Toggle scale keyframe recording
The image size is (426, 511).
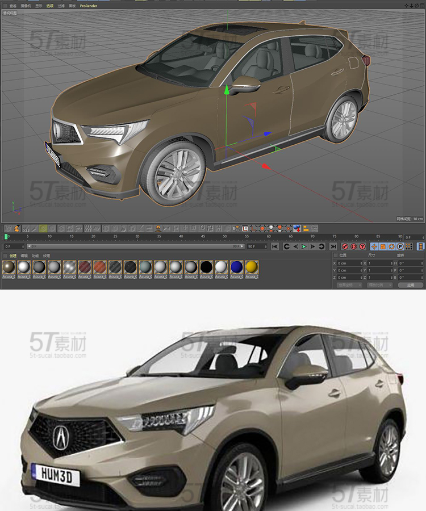pos(383,247)
